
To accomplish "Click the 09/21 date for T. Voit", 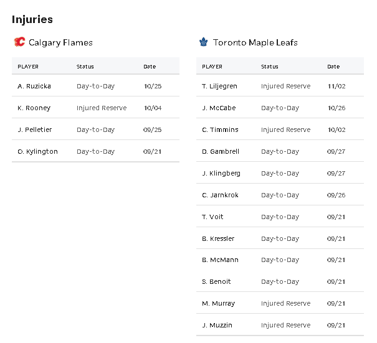I will pos(336,217).
